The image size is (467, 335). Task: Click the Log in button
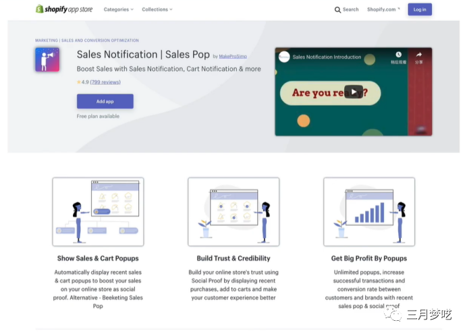click(420, 9)
